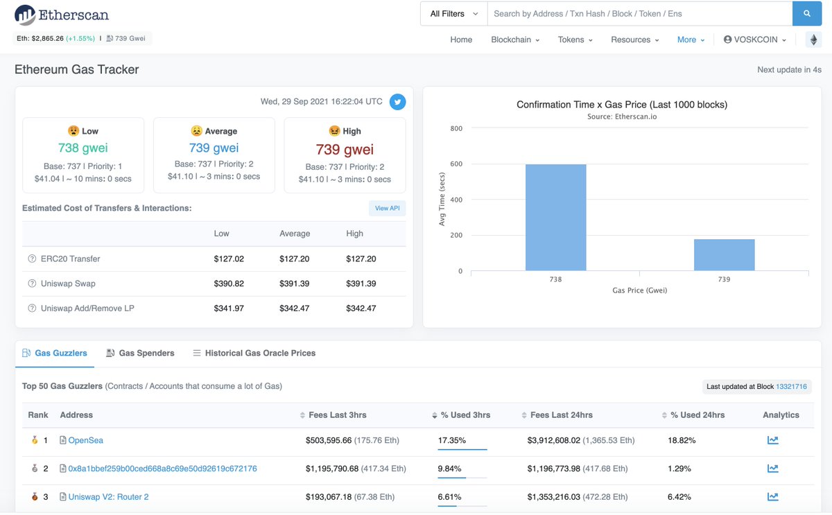The width and height of the screenshot is (832, 515).
Task: Sort the table by Fees Last 24hrs
Action: 557,415
